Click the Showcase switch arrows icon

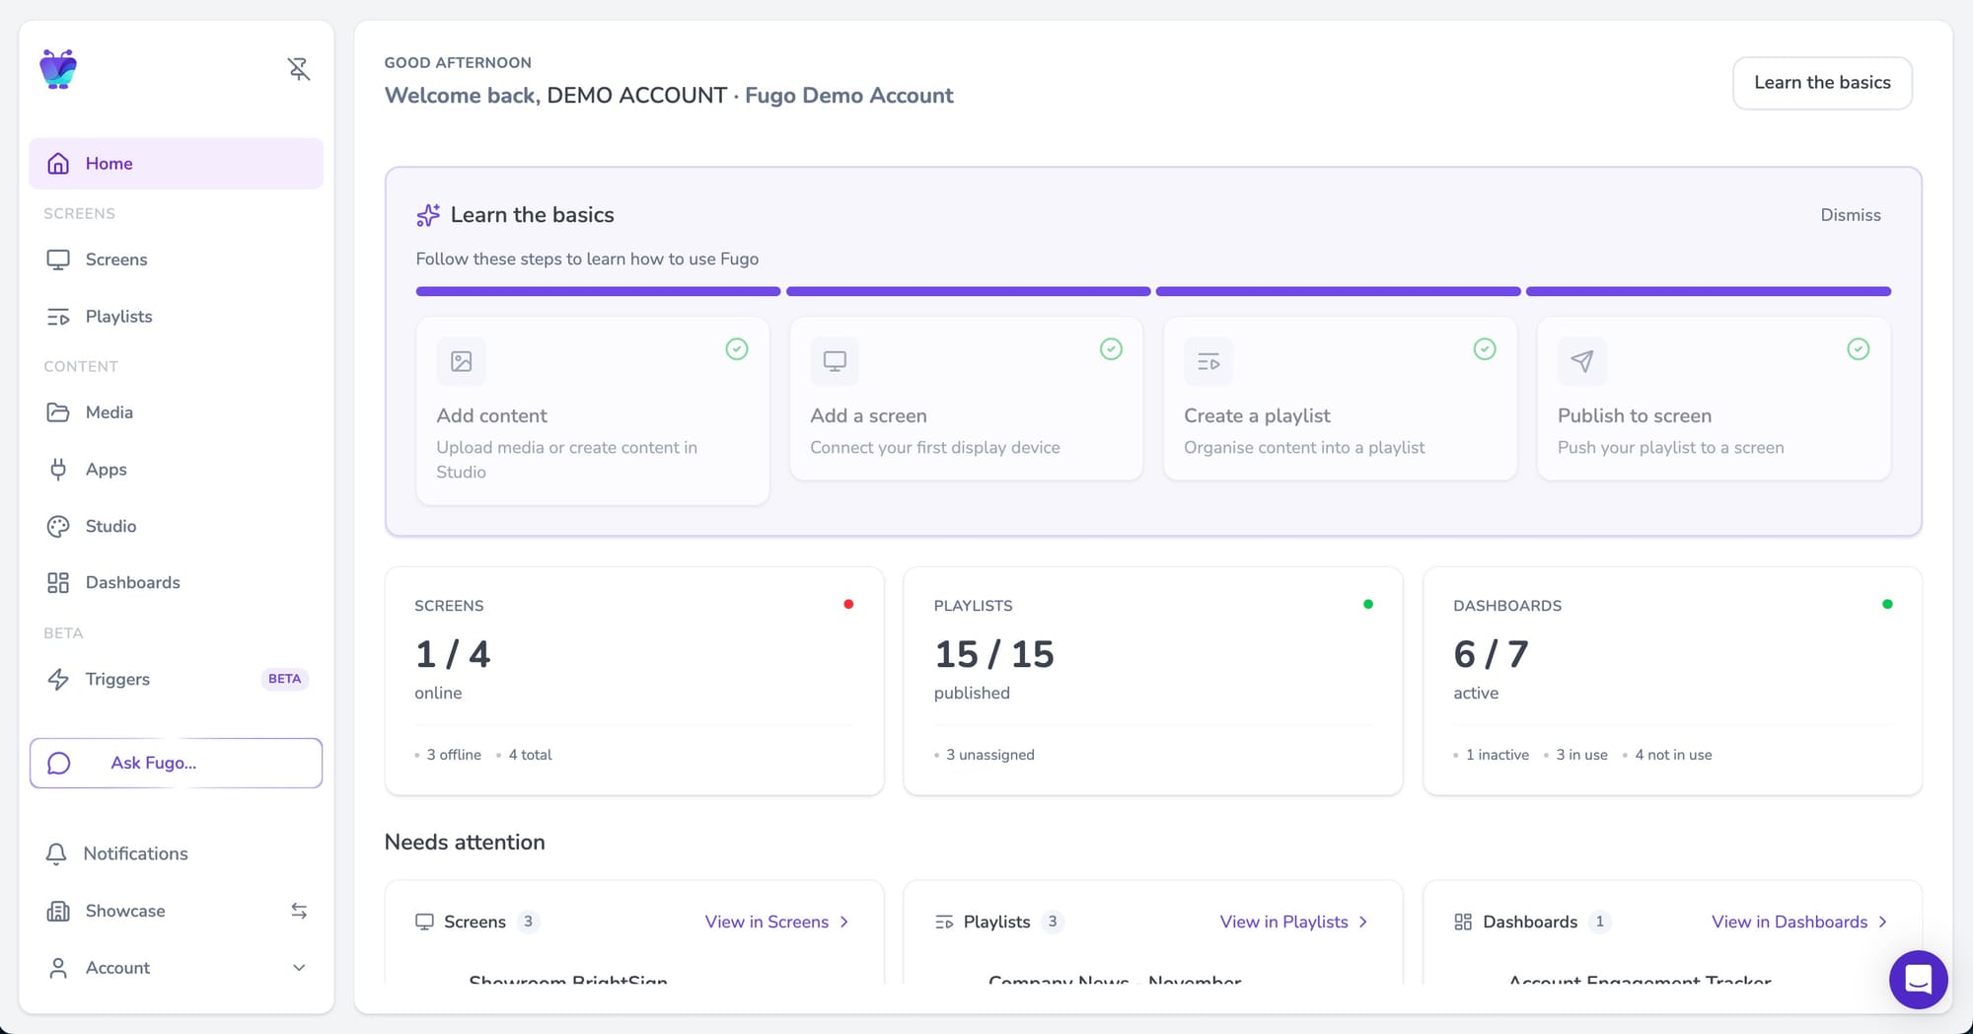click(x=299, y=911)
